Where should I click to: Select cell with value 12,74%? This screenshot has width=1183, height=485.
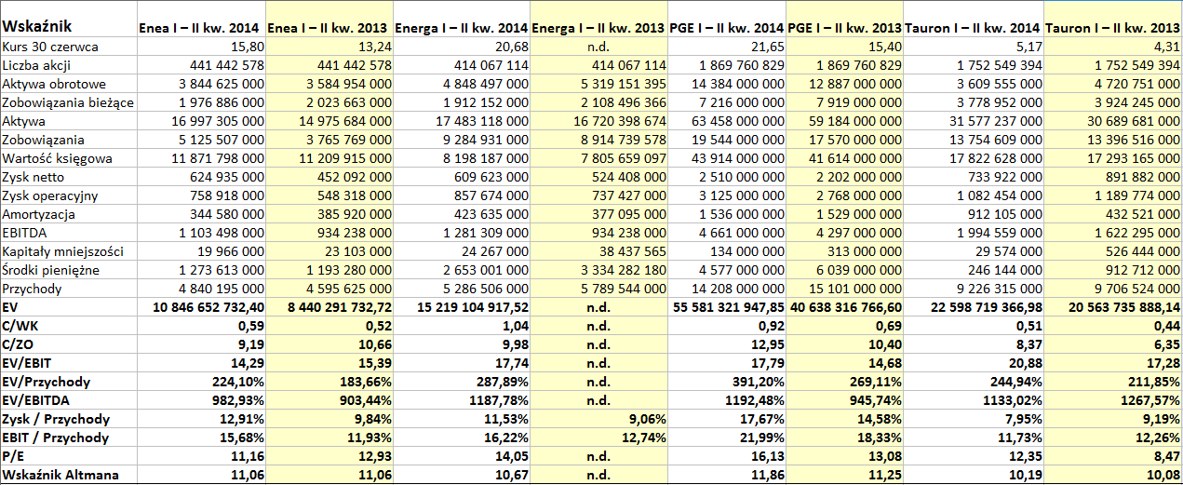[x=599, y=438]
